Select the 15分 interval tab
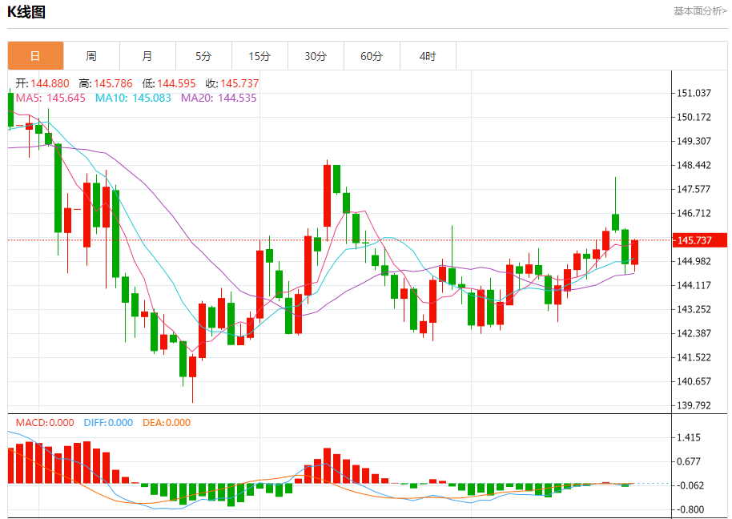Screen dimensions: 732x519 259,56
